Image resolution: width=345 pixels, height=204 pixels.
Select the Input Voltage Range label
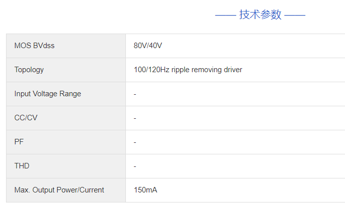pos(48,94)
